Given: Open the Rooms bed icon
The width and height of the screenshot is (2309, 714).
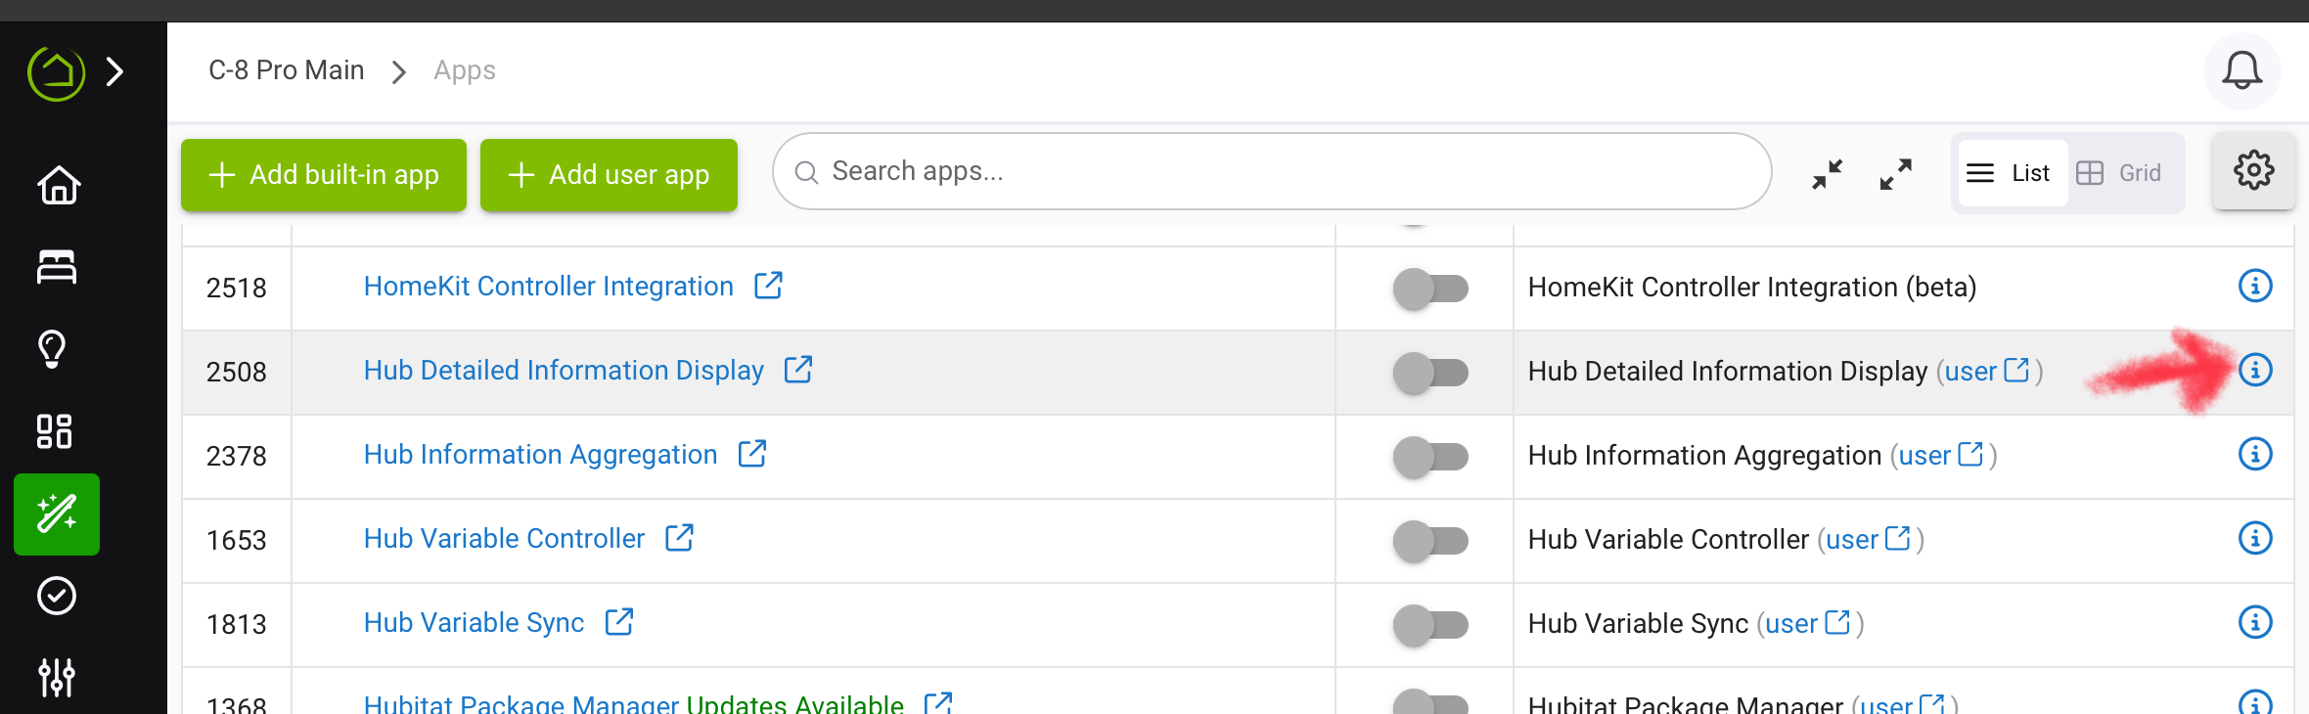Looking at the screenshot, I should pos(57,266).
